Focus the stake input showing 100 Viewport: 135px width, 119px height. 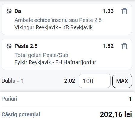click(x=95, y=81)
